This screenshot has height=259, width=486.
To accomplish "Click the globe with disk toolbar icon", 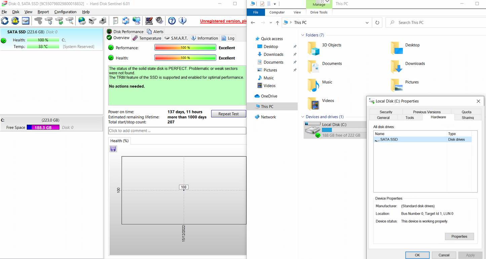I will [x=82, y=21].
